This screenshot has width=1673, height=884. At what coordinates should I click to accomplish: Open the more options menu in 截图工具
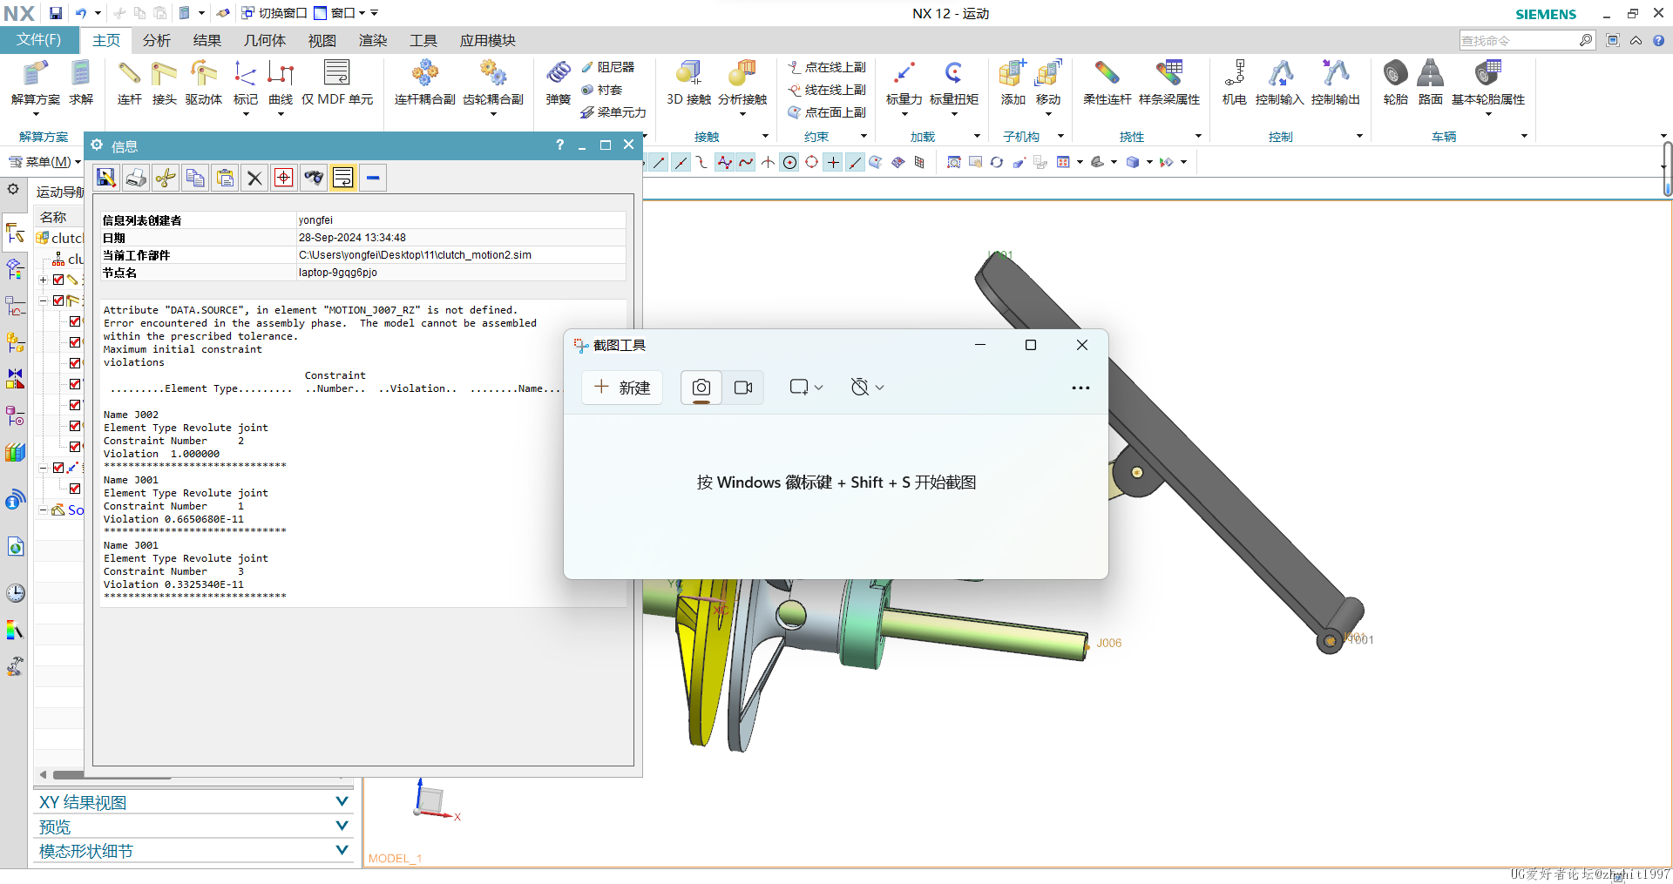point(1080,388)
